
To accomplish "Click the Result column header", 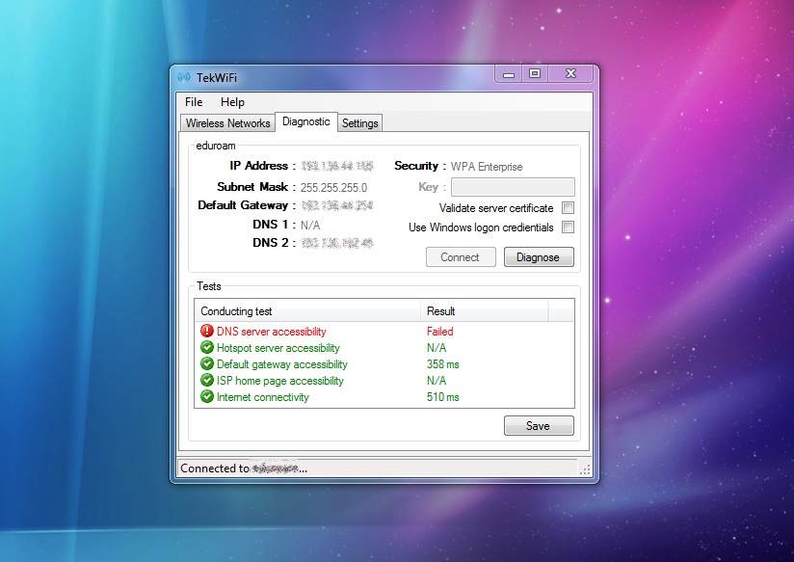I will point(484,311).
